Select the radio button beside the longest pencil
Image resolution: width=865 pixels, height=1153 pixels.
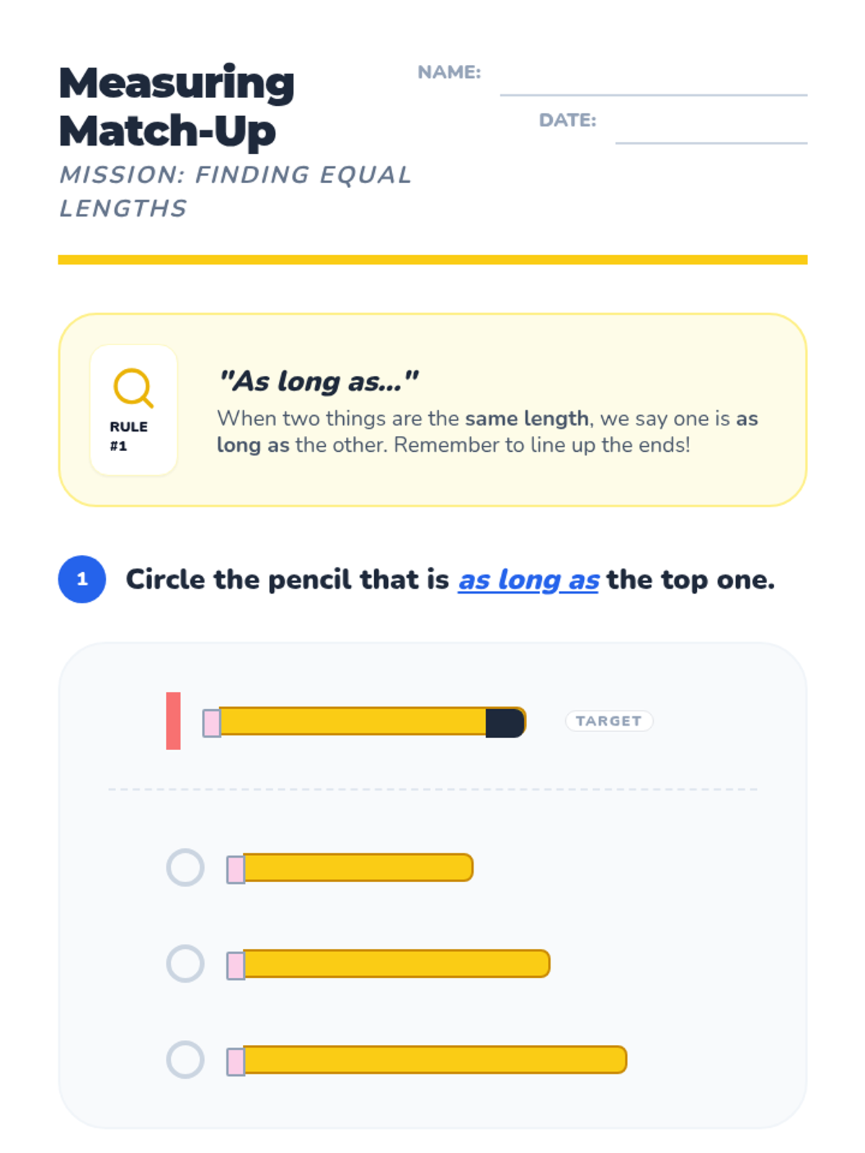click(x=185, y=1059)
